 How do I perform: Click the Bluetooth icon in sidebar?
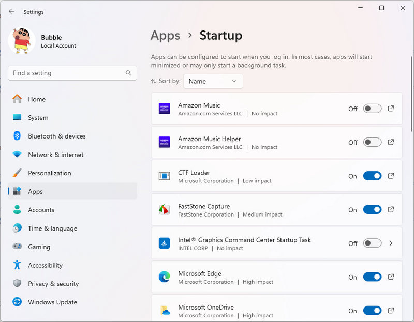17,136
